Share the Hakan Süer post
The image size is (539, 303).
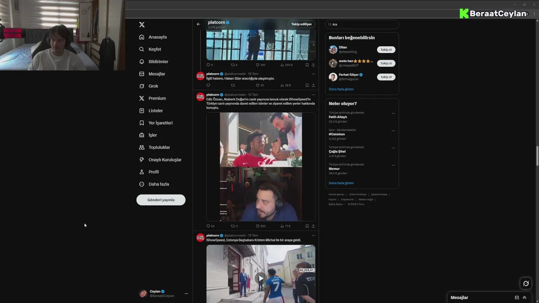(313, 85)
